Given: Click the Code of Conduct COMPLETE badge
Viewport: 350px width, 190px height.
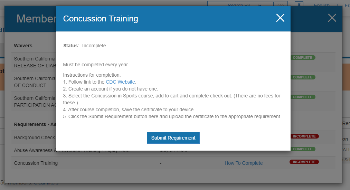Looking at the screenshot, I should click(x=302, y=77).
